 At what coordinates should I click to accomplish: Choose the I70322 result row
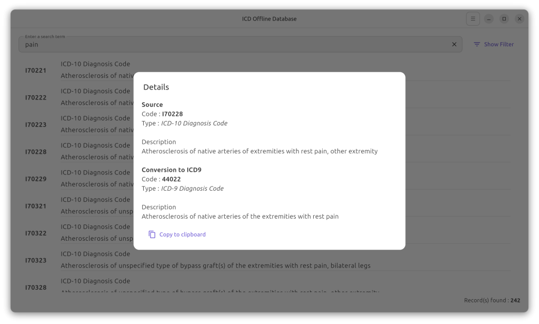[36, 233]
